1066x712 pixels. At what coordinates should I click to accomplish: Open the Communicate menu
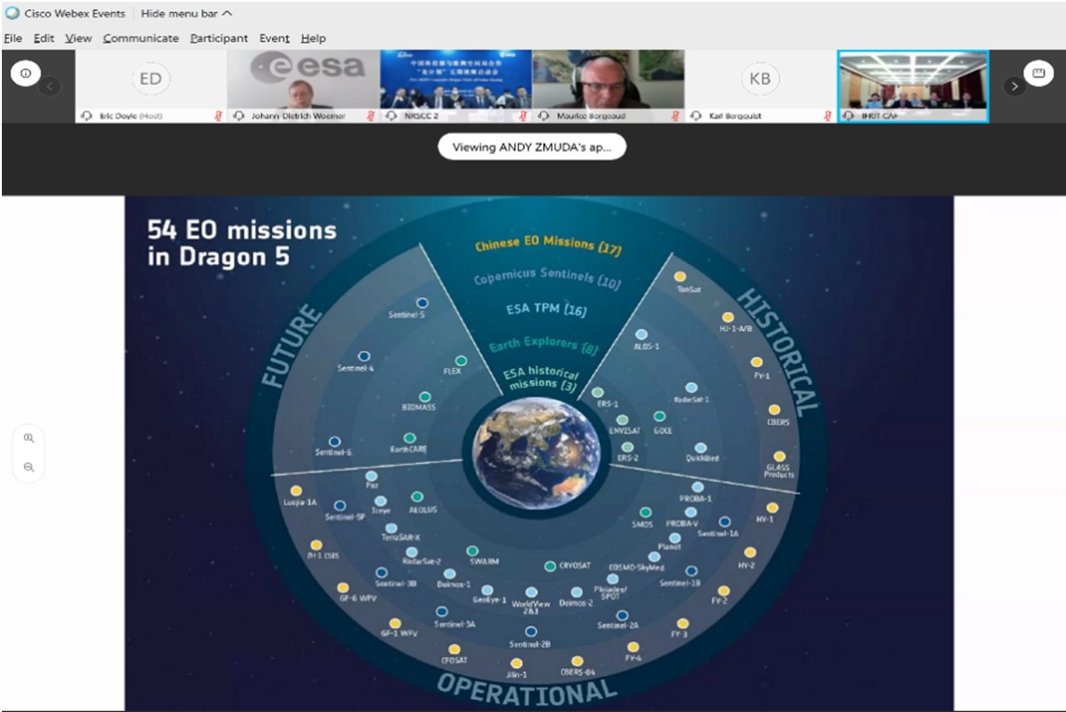pos(141,38)
